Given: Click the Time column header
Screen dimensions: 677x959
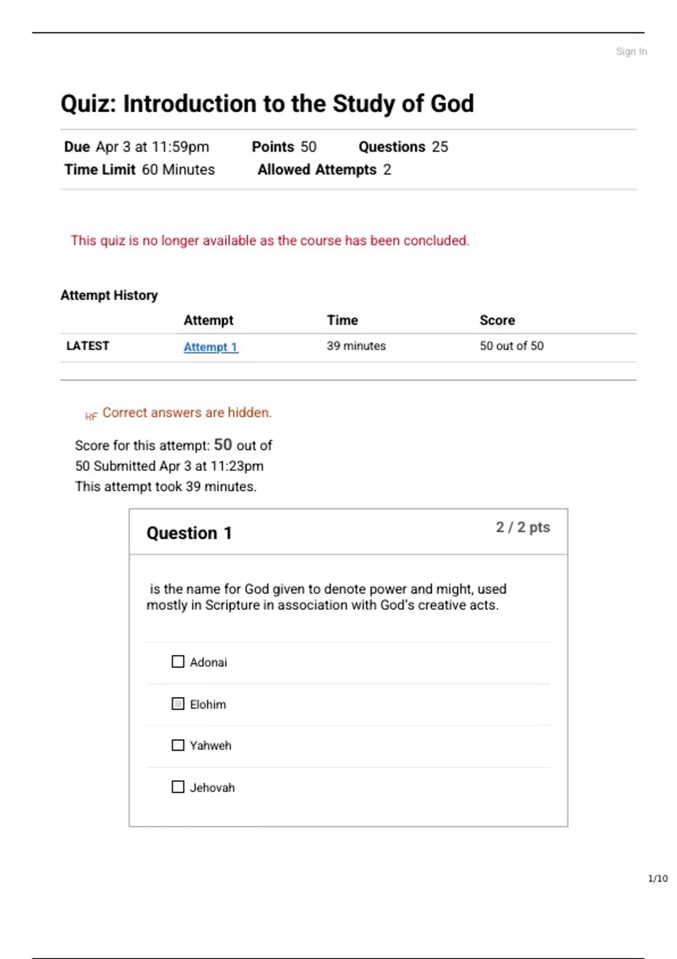Looking at the screenshot, I should click(342, 320).
